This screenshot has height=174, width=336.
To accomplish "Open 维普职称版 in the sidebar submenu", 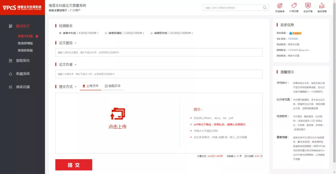I will click(x=25, y=50).
